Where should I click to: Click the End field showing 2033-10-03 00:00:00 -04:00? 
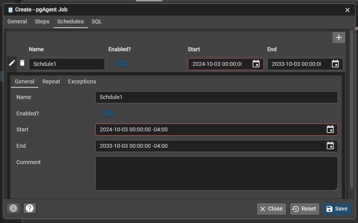point(216,146)
